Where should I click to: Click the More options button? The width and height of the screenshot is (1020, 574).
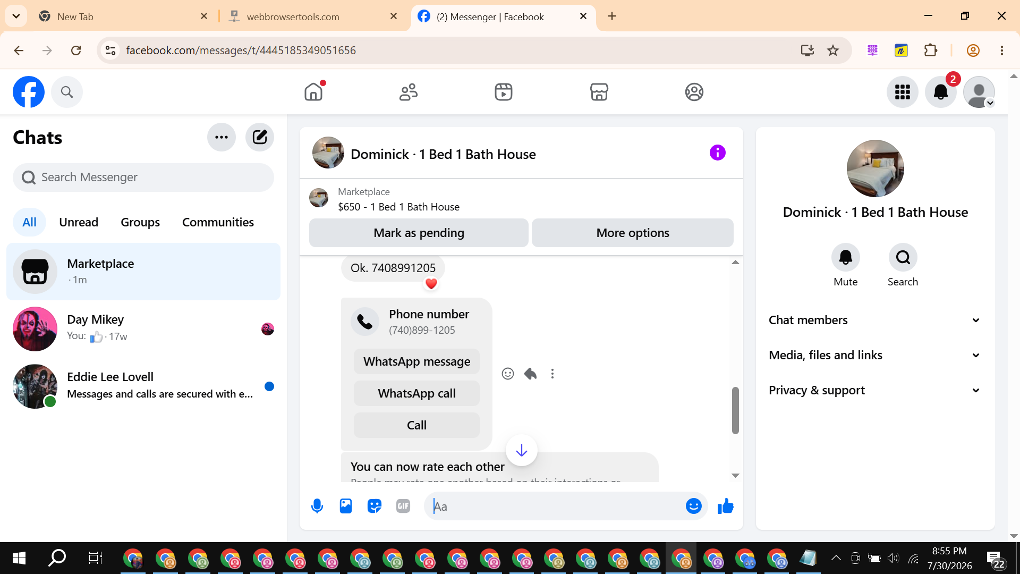click(633, 233)
